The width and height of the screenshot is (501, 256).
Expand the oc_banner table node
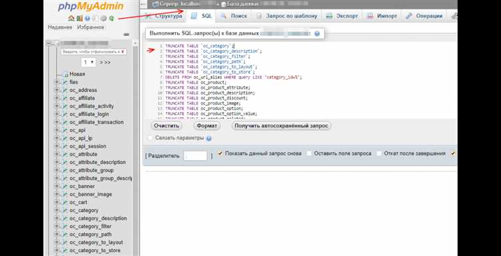coord(57,186)
